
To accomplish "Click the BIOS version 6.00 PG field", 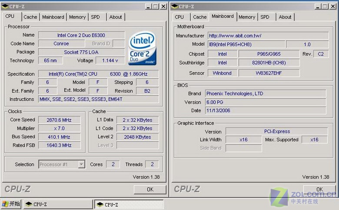I will coord(266,102).
